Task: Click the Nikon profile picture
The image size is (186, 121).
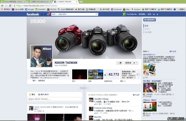Action: coord(41,56)
